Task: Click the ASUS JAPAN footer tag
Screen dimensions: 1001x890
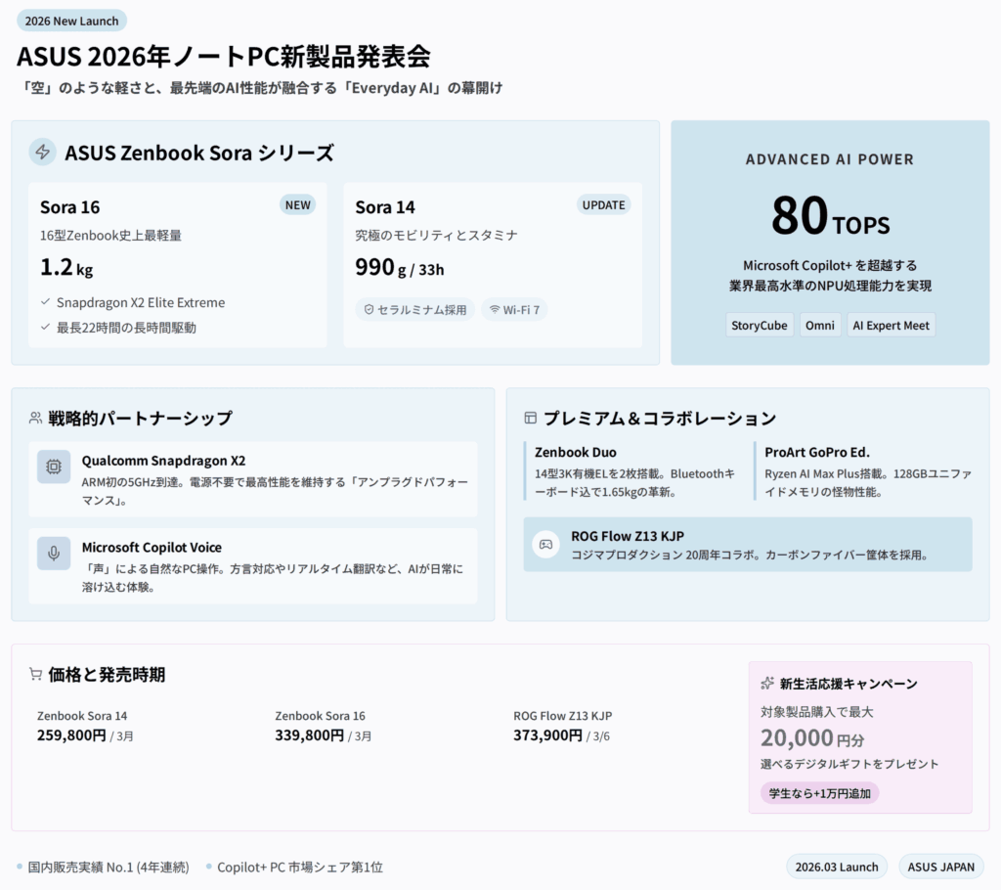Action: (x=941, y=867)
